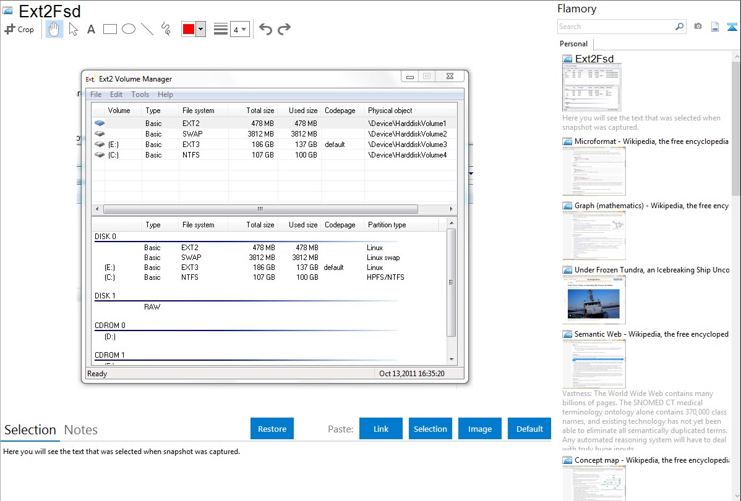Click the red color swatch
This screenshot has width=741, height=501.
189,29
